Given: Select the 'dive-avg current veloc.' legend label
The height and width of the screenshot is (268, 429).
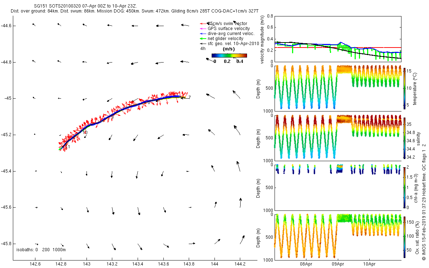Looking at the screenshot, I should [x=231, y=34].
